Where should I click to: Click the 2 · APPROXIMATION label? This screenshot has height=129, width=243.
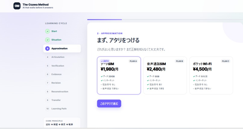click(110, 33)
